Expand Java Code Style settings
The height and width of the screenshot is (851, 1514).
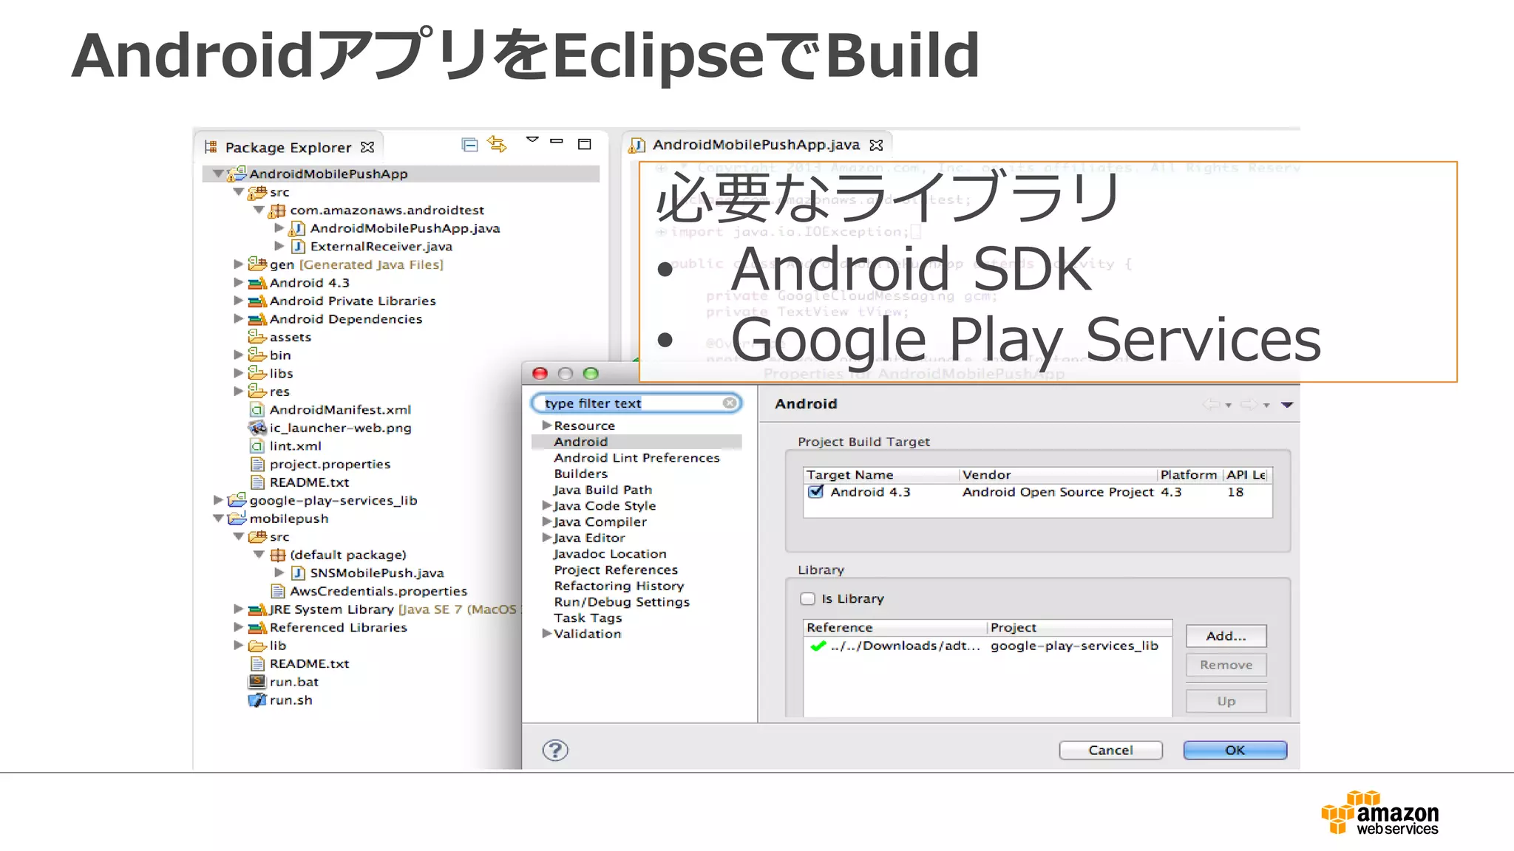547,505
